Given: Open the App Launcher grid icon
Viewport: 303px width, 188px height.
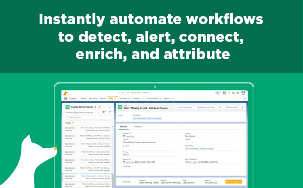Looking at the screenshot, I should pyautogui.click(x=65, y=99).
